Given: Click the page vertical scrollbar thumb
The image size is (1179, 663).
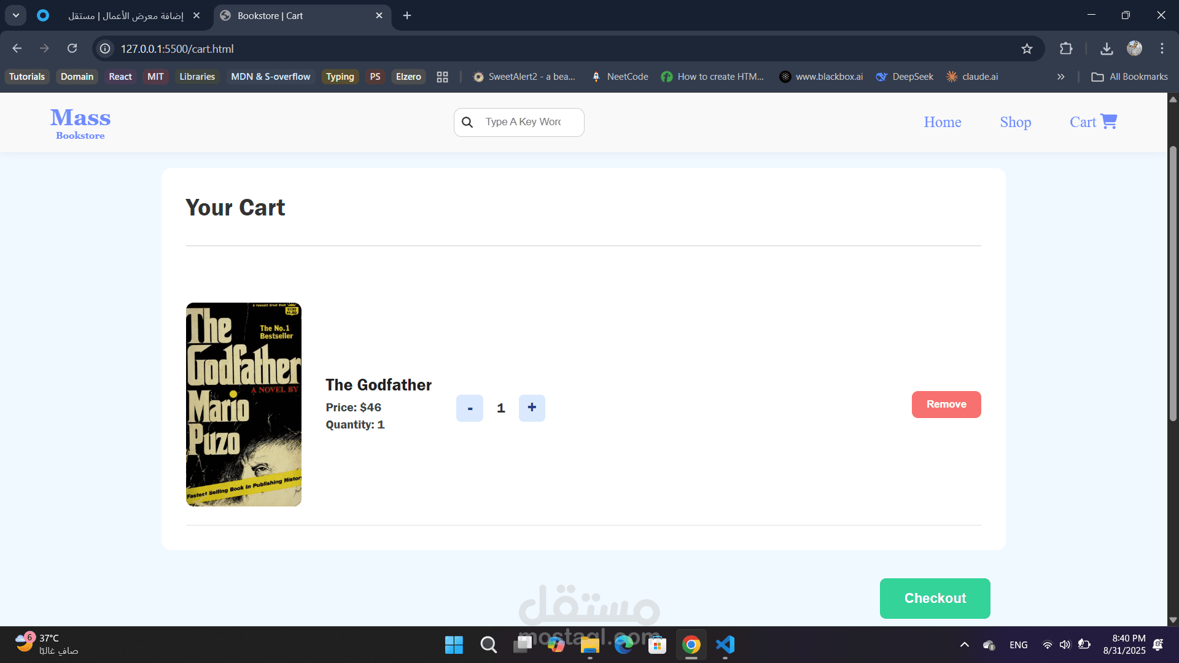Looking at the screenshot, I should point(1173,284).
